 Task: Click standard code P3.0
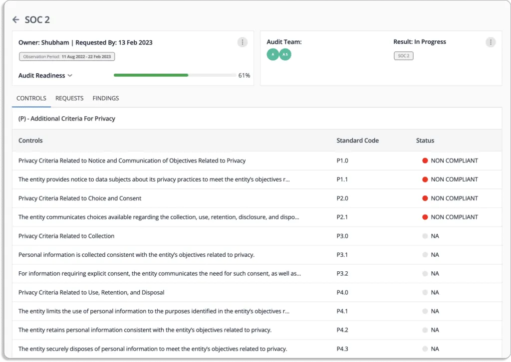[342, 236]
